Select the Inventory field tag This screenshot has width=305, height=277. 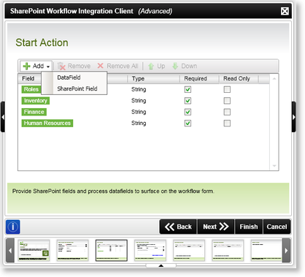[x=36, y=101]
